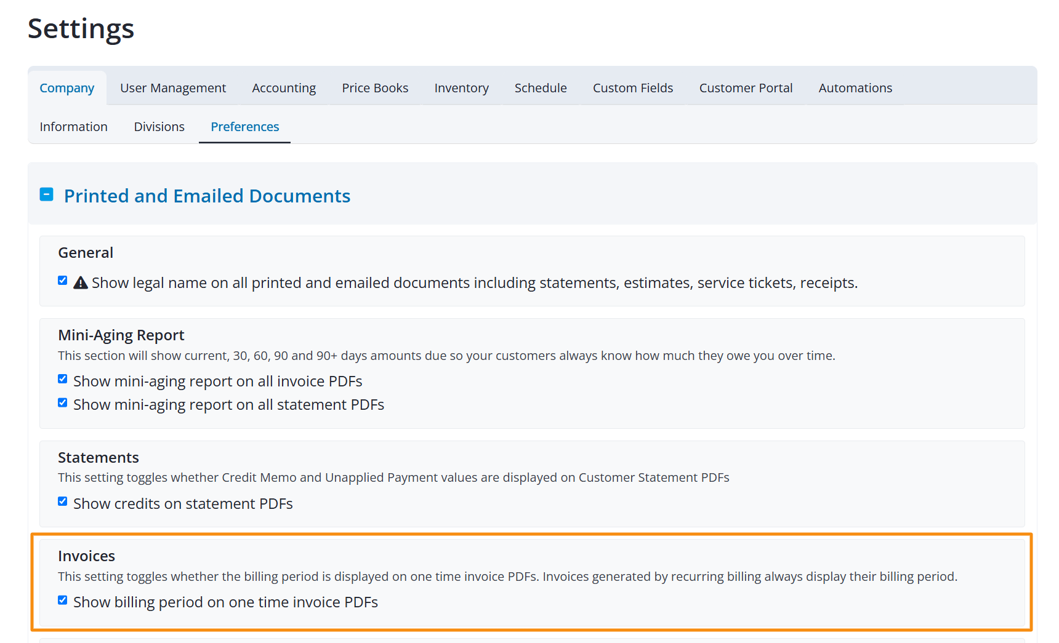Select the Preferences sub-tab
Viewport: 1059px width, 643px height.
tap(245, 127)
